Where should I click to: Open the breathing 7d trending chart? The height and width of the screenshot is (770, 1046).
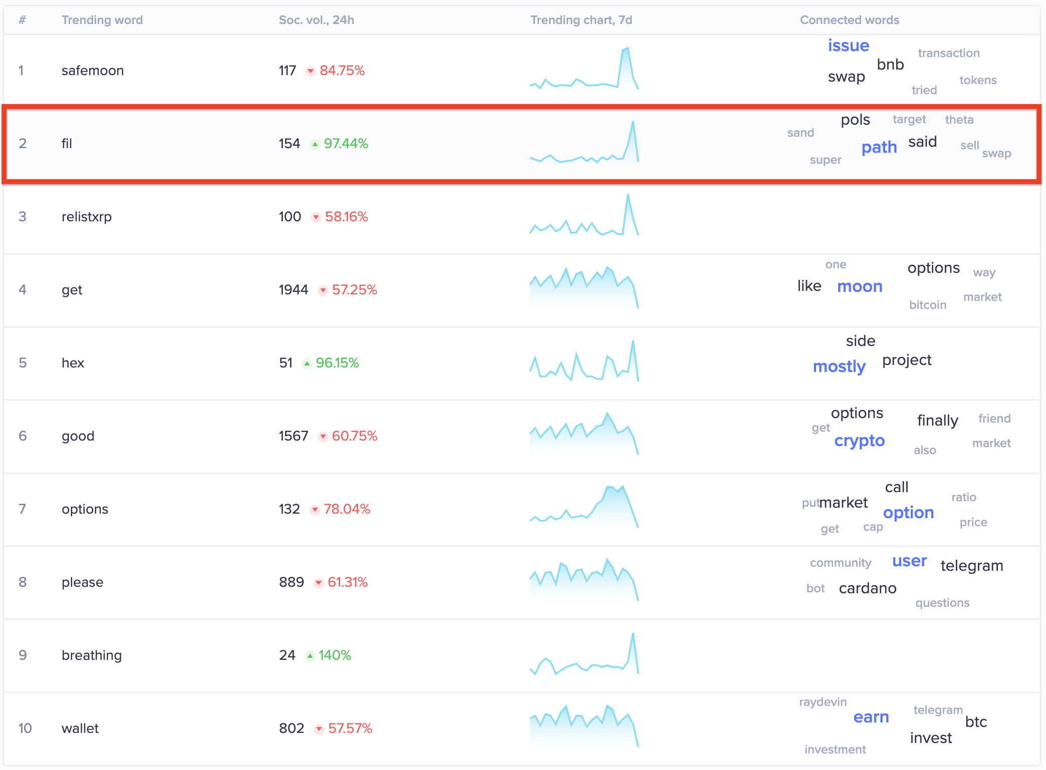click(584, 653)
